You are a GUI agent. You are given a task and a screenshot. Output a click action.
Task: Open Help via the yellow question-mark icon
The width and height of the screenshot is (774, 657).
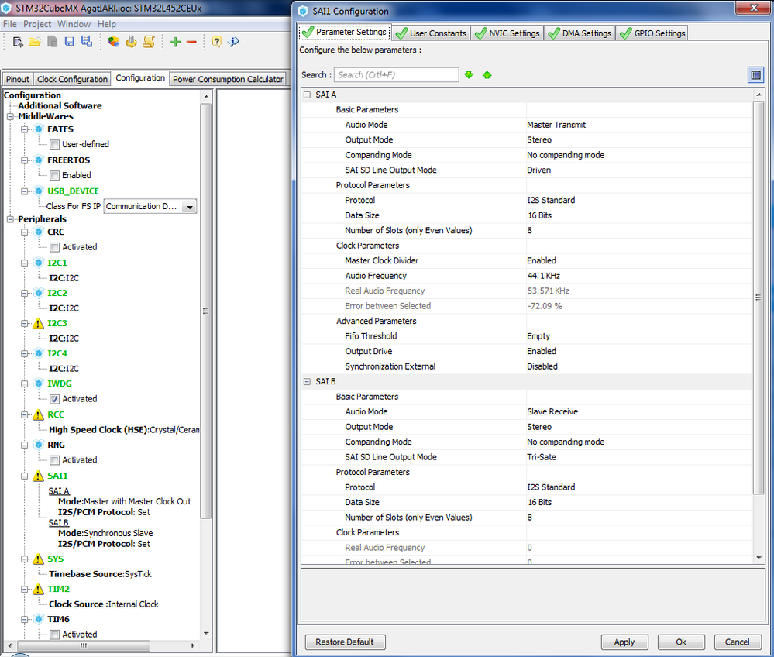[x=216, y=42]
